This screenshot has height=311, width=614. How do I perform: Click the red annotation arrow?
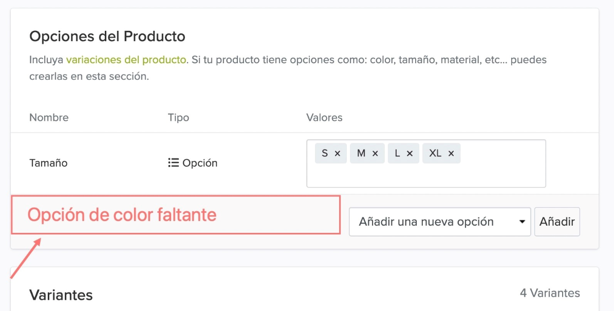pyautogui.click(x=26, y=258)
